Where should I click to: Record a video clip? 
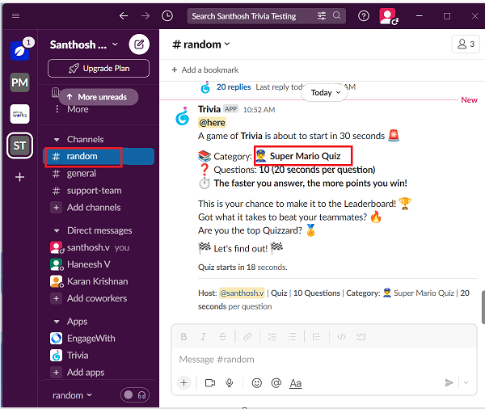(x=210, y=383)
